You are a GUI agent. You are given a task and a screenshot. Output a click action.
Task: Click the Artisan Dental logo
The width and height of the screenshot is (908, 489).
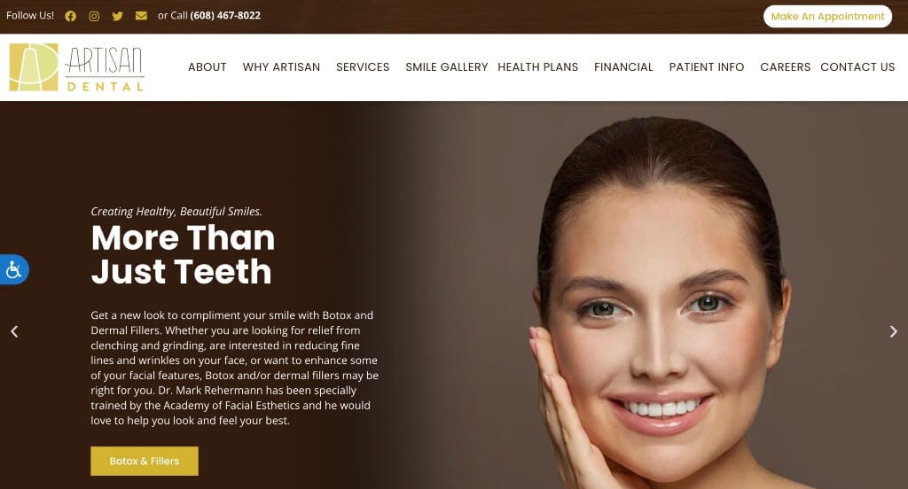(x=76, y=67)
